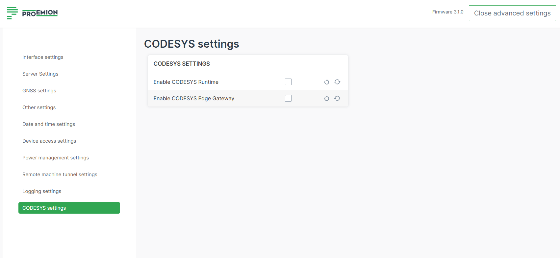
Task: Enable the CODESYS Runtime checkbox
Action: click(288, 82)
